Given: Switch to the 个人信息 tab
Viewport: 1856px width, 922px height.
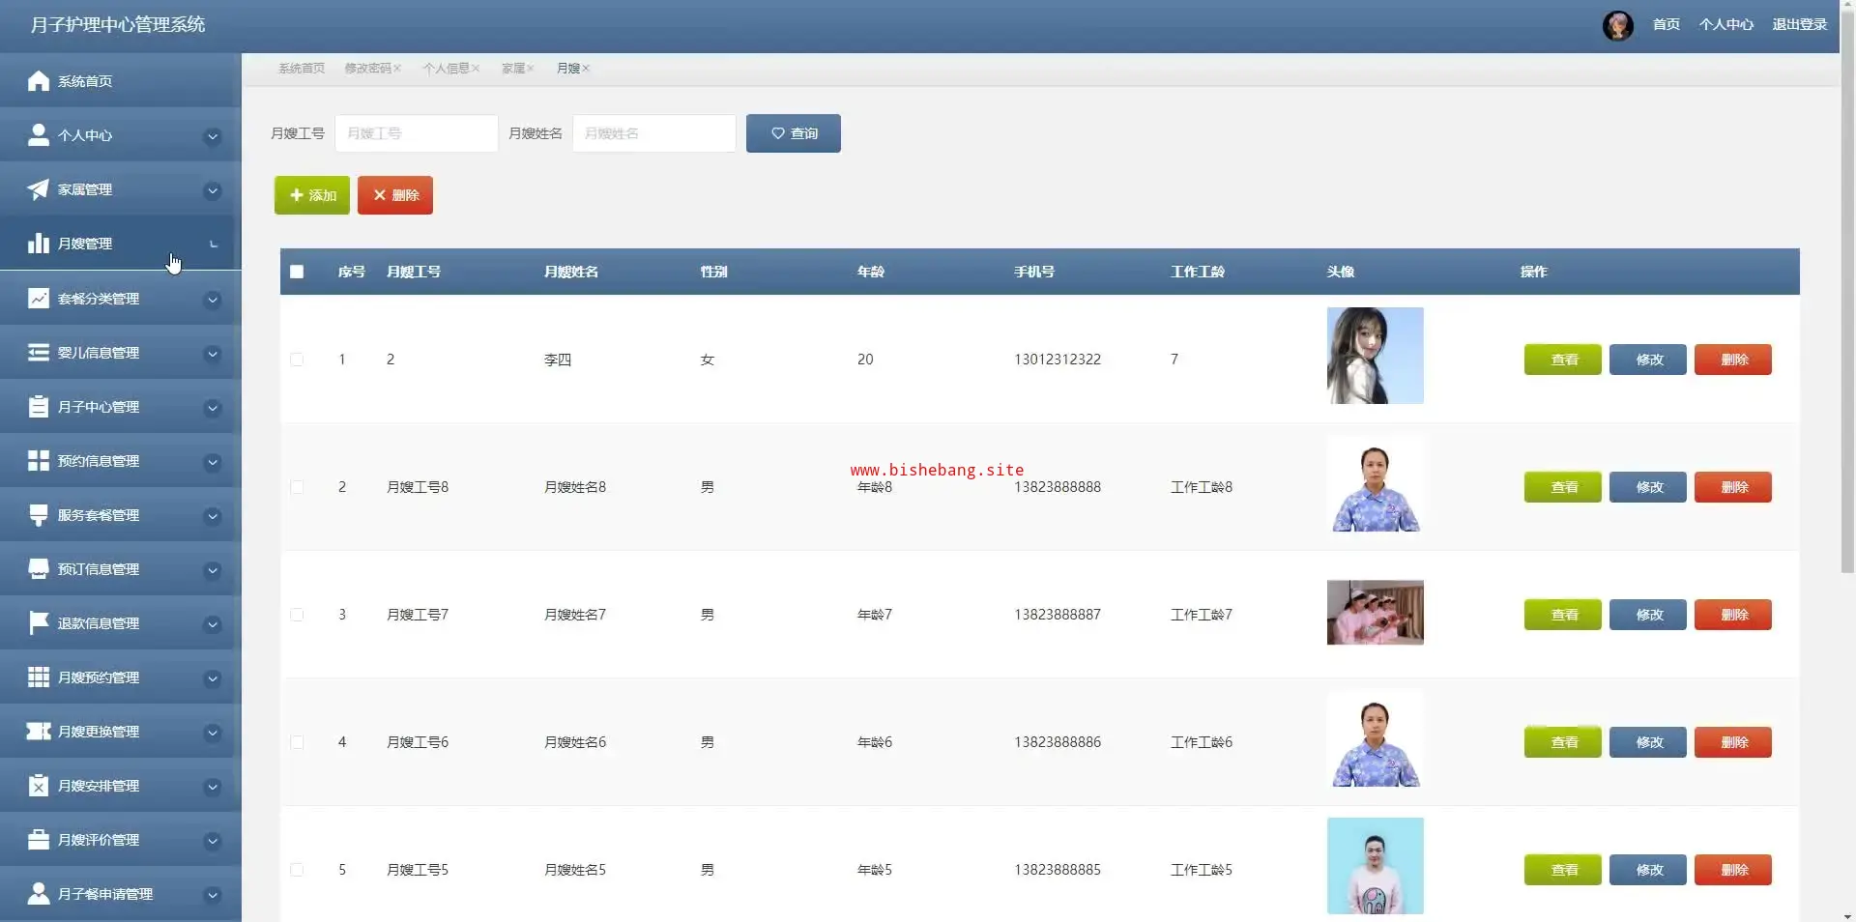Looking at the screenshot, I should pyautogui.click(x=446, y=69).
